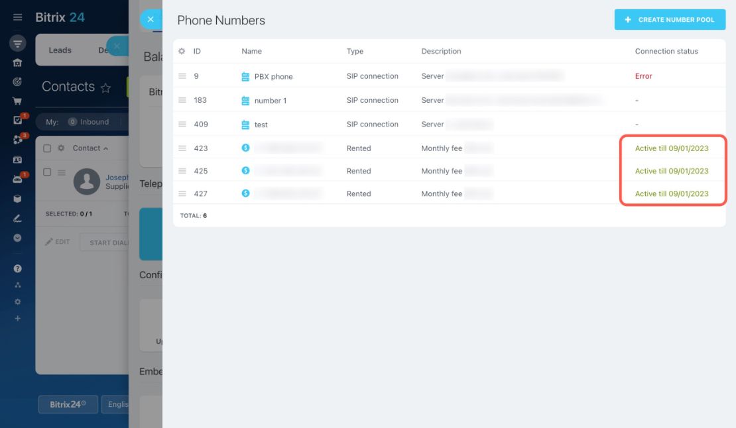Open the shopping cart icon in the sidebar
The height and width of the screenshot is (428, 736).
[17, 101]
